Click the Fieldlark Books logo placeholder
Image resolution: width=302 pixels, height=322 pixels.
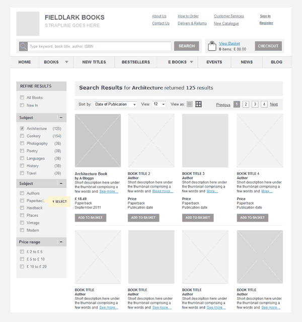(x=28, y=24)
